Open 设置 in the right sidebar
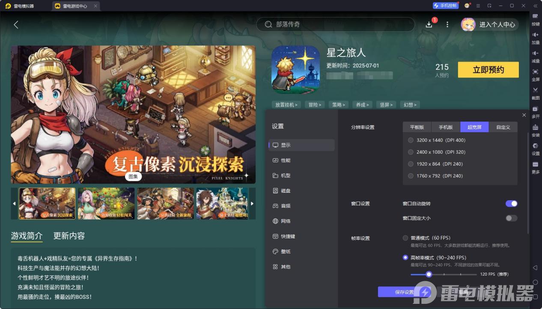This screenshot has height=309, width=542. coord(535,149)
